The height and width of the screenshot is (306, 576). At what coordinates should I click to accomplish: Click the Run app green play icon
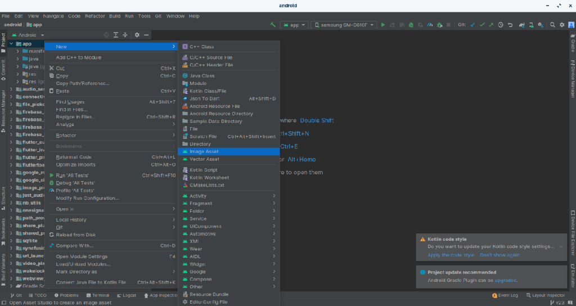(x=383, y=25)
